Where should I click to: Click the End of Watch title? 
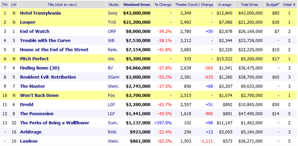pyautogui.click(x=35, y=32)
